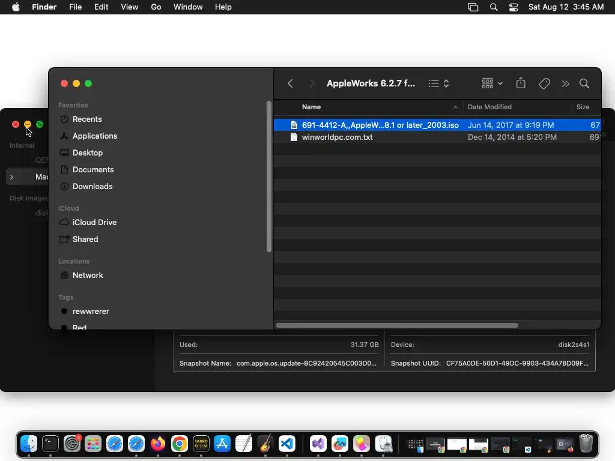615x461 pixels.
Task: Open the Apple menu
Action: pyautogui.click(x=16, y=7)
